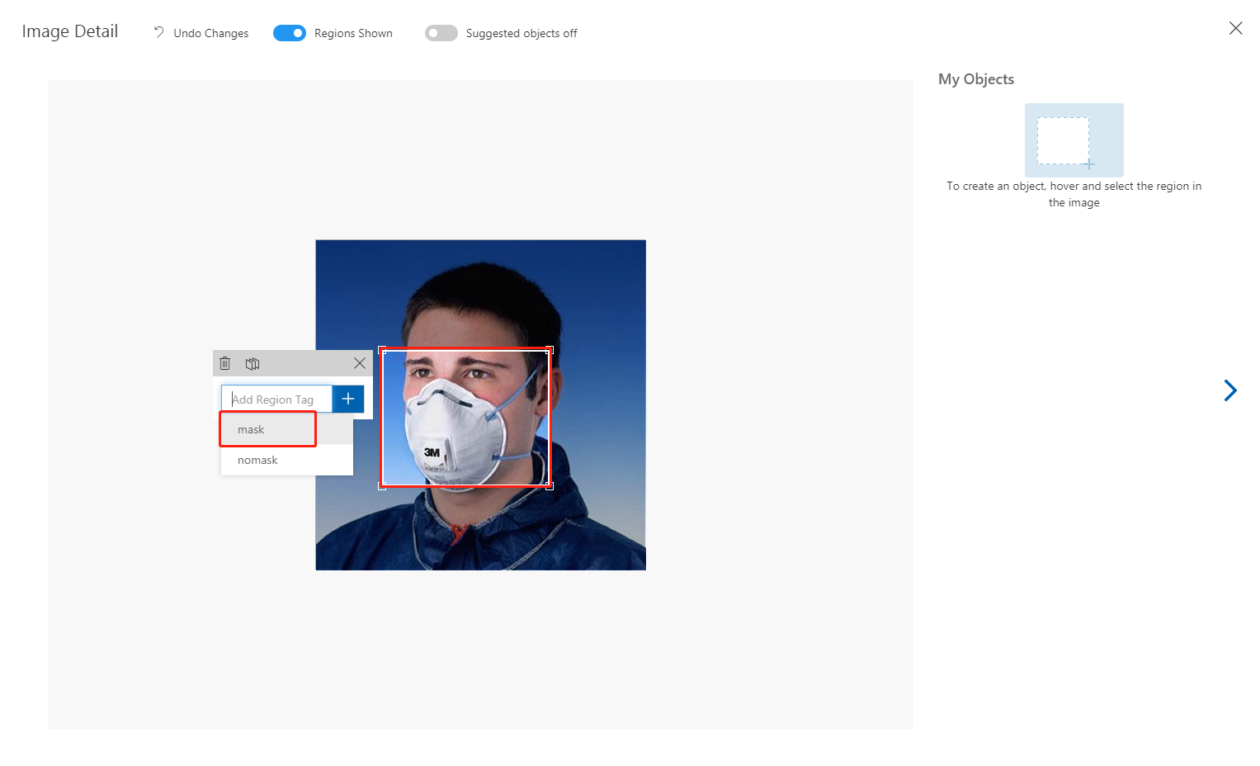1260x766 pixels.
Task: Go to next image with right chevron
Action: [x=1230, y=390]
